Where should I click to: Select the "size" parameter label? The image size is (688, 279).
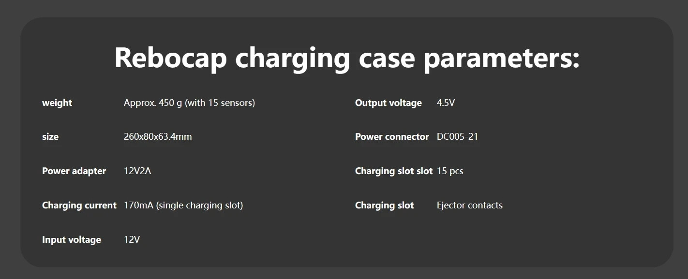(50, 137)
